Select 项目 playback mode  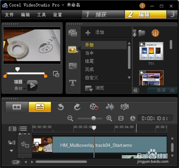(18, 82)
